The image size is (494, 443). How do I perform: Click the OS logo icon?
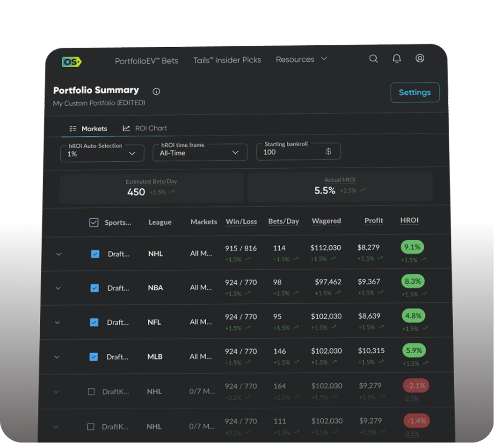tap(72, 62)
